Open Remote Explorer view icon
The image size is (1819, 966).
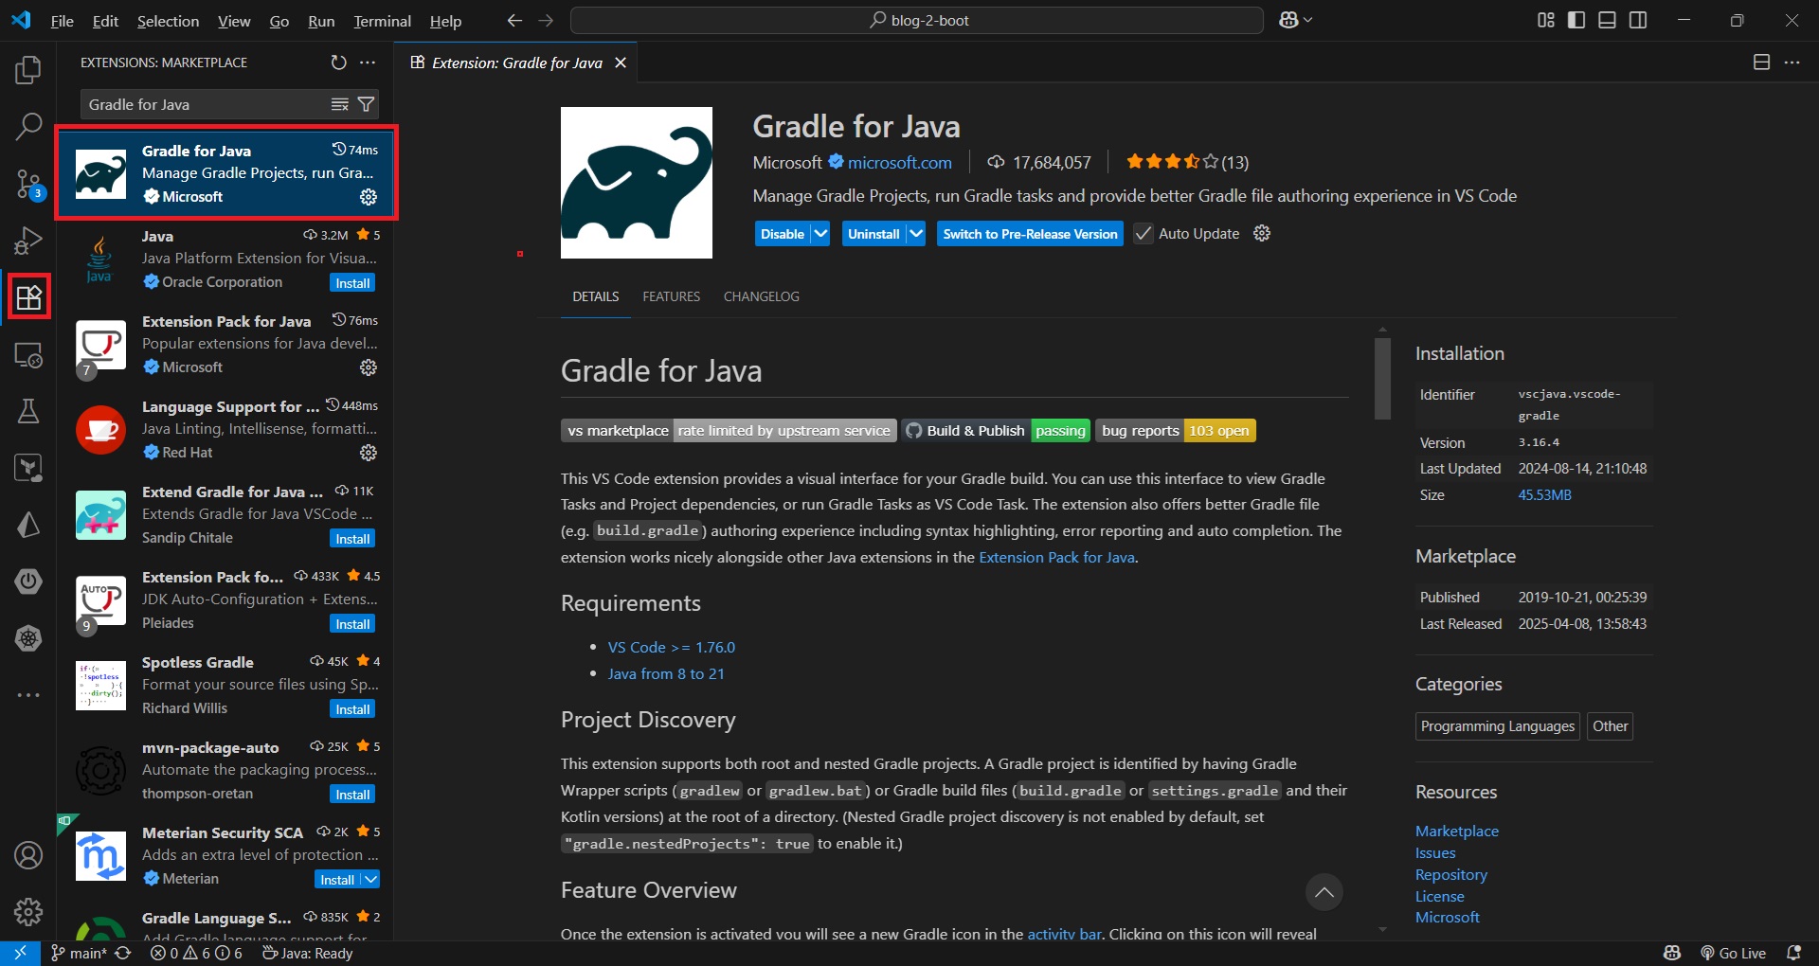click(28, 355)
